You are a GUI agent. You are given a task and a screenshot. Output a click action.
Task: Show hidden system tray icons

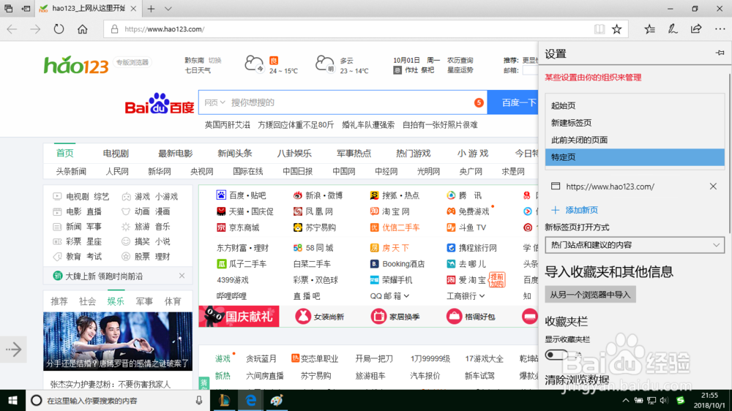click(x=626, y=400)
